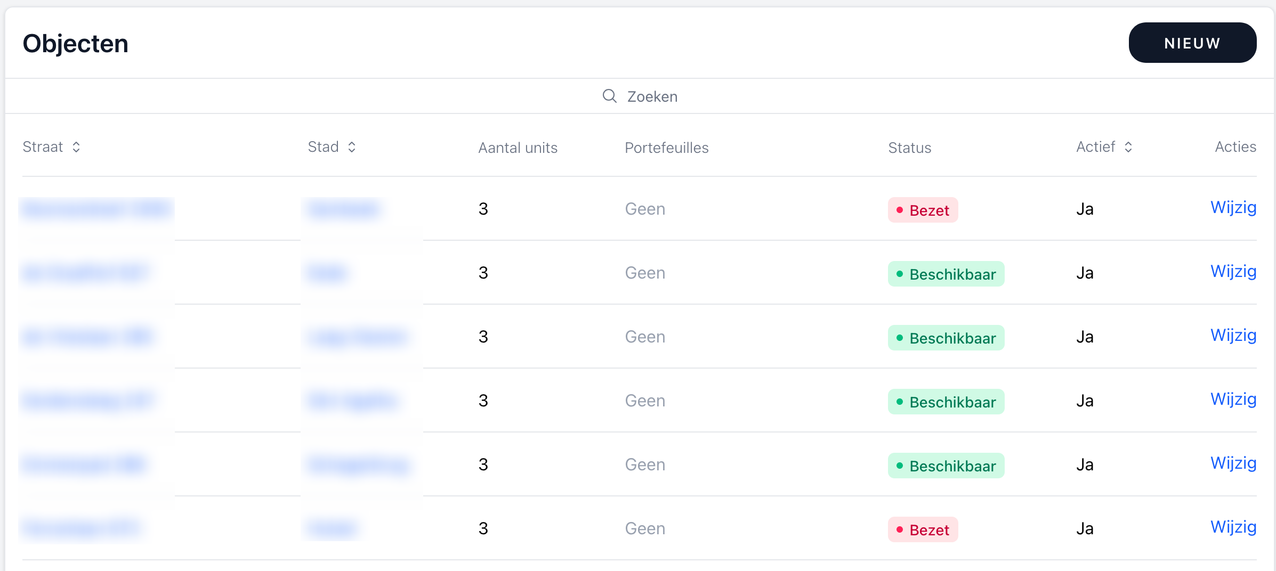Click the sort icon next to Stad
1276x571 pixels.
352,146
